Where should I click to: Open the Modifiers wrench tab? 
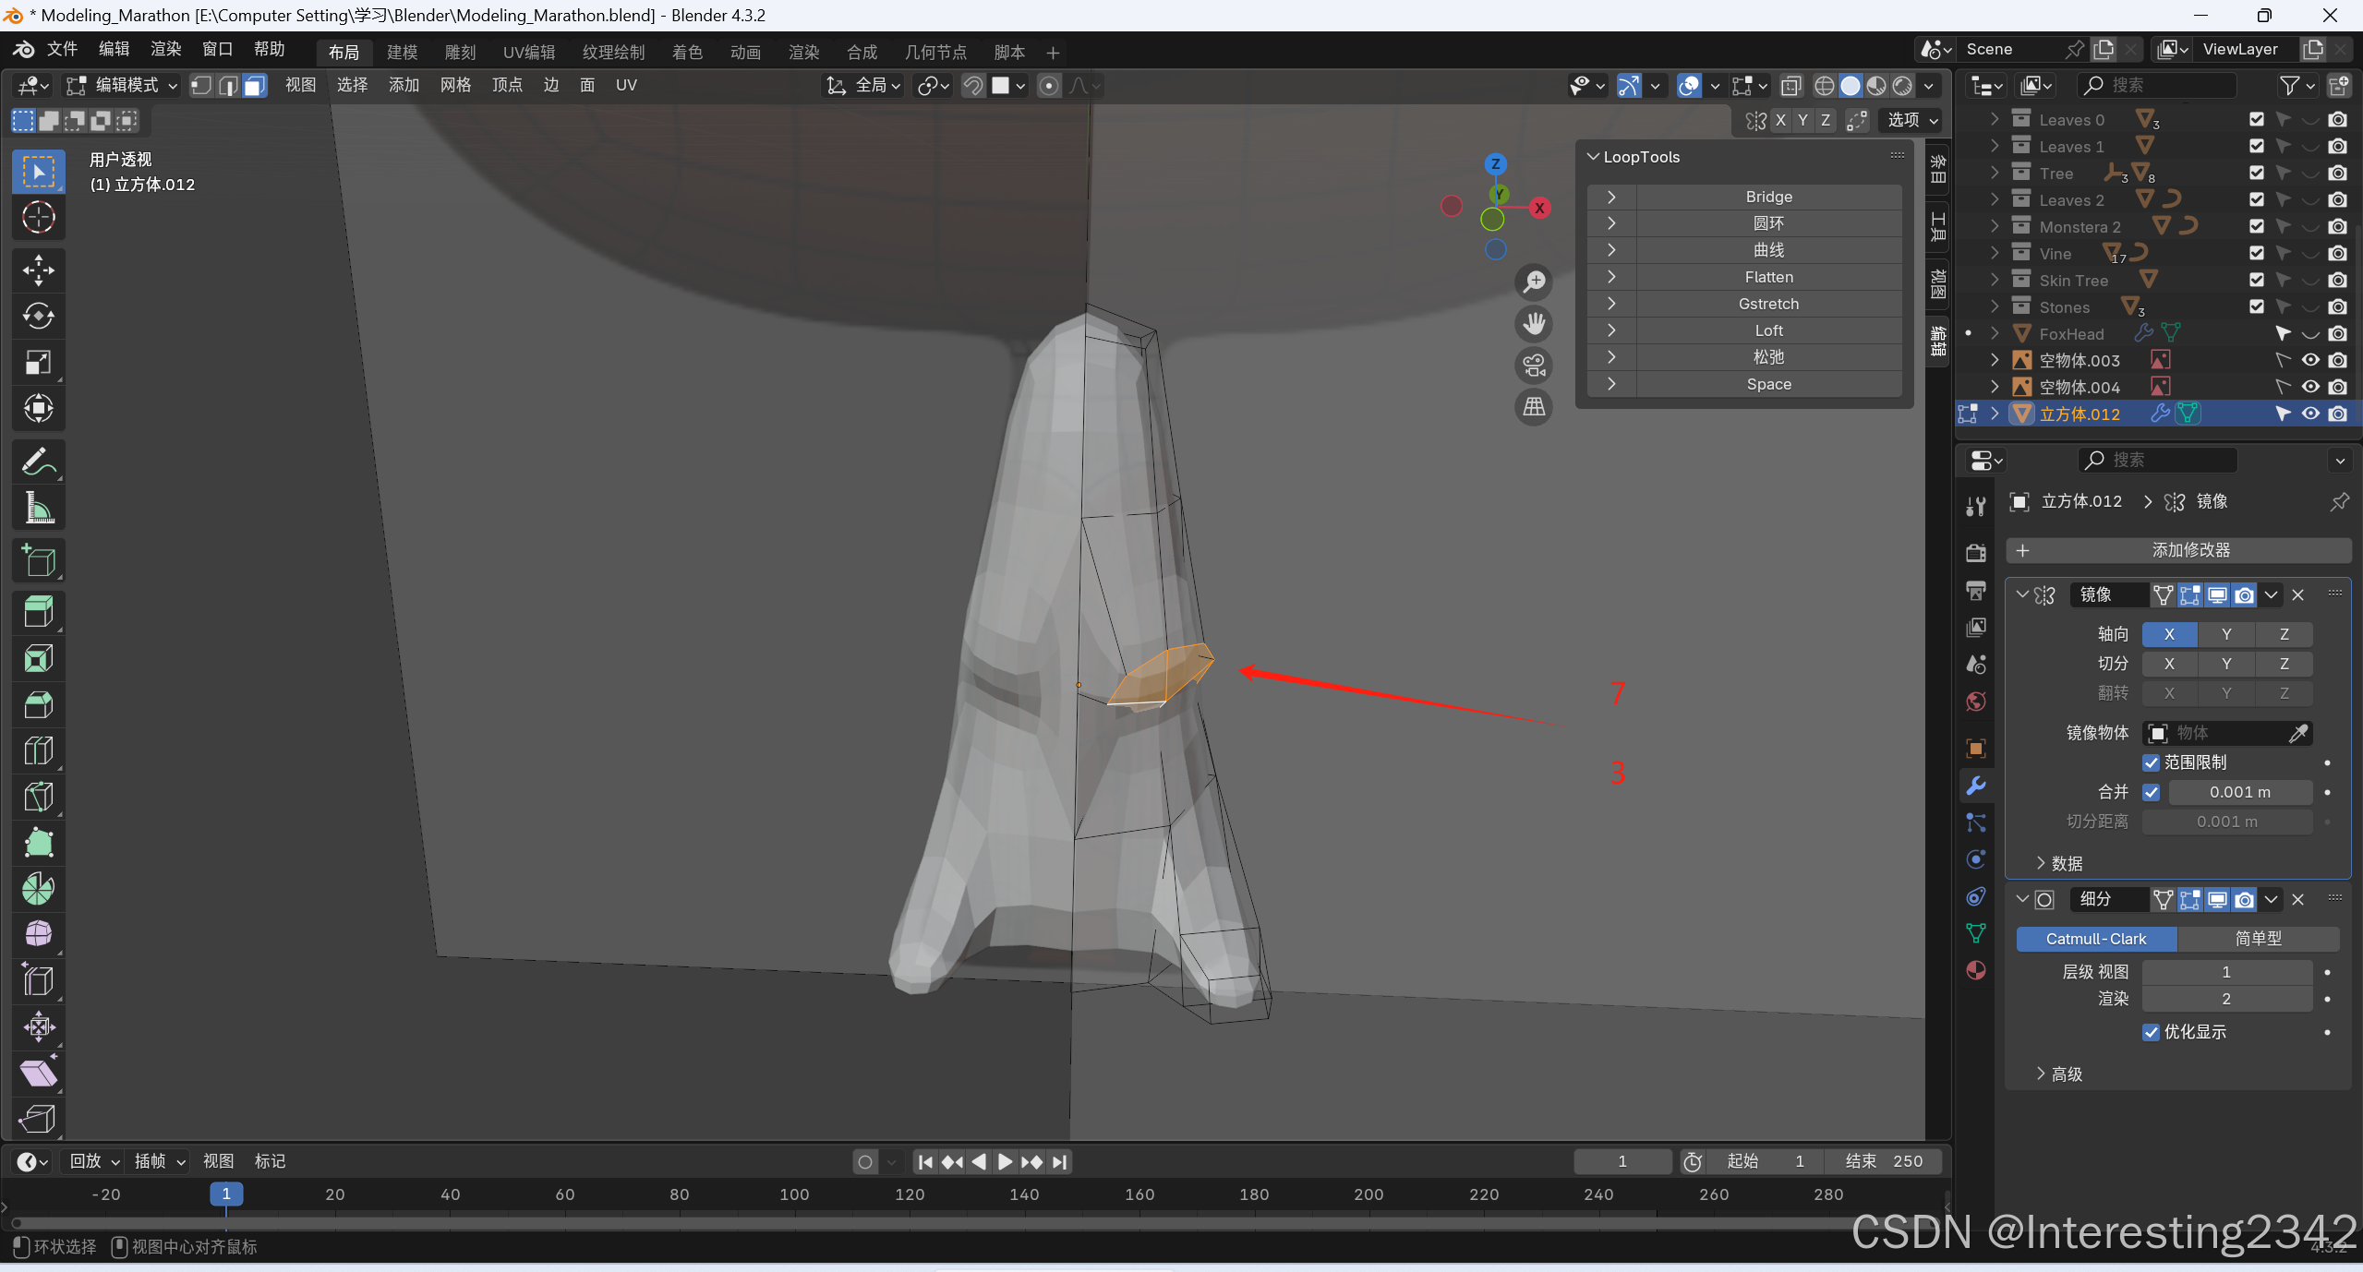pos(1975,786)
